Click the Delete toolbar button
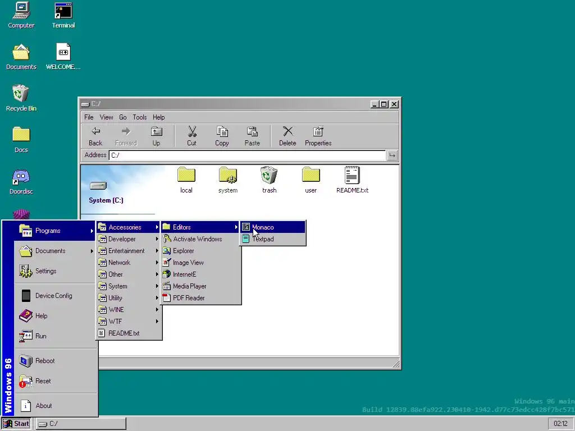 point(287,136)
